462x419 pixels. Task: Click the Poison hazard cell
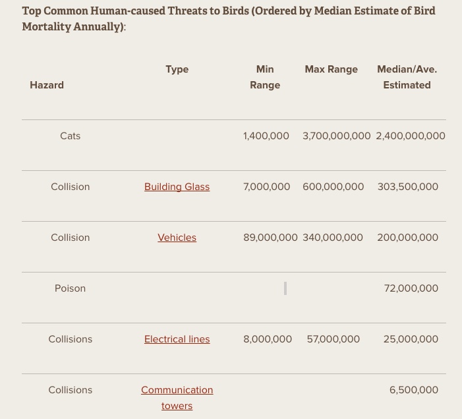point(70,288)
